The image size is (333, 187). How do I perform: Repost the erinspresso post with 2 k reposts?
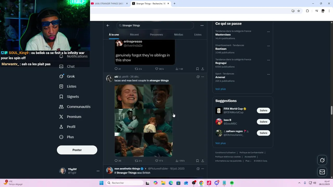pos(138,69)
